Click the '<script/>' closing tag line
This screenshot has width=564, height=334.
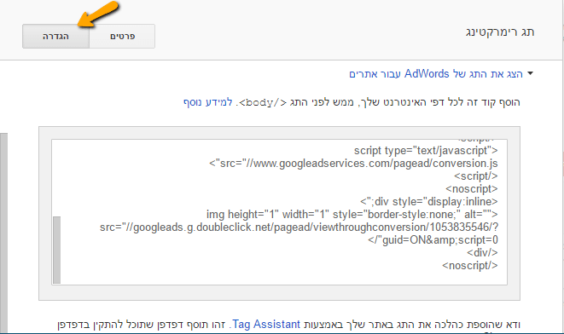476,176
